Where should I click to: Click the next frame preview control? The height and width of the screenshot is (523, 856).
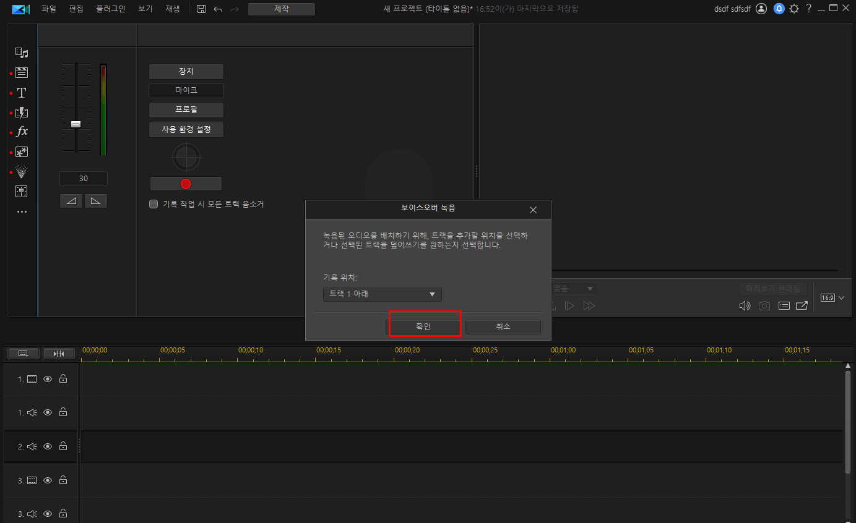[570, 306]
